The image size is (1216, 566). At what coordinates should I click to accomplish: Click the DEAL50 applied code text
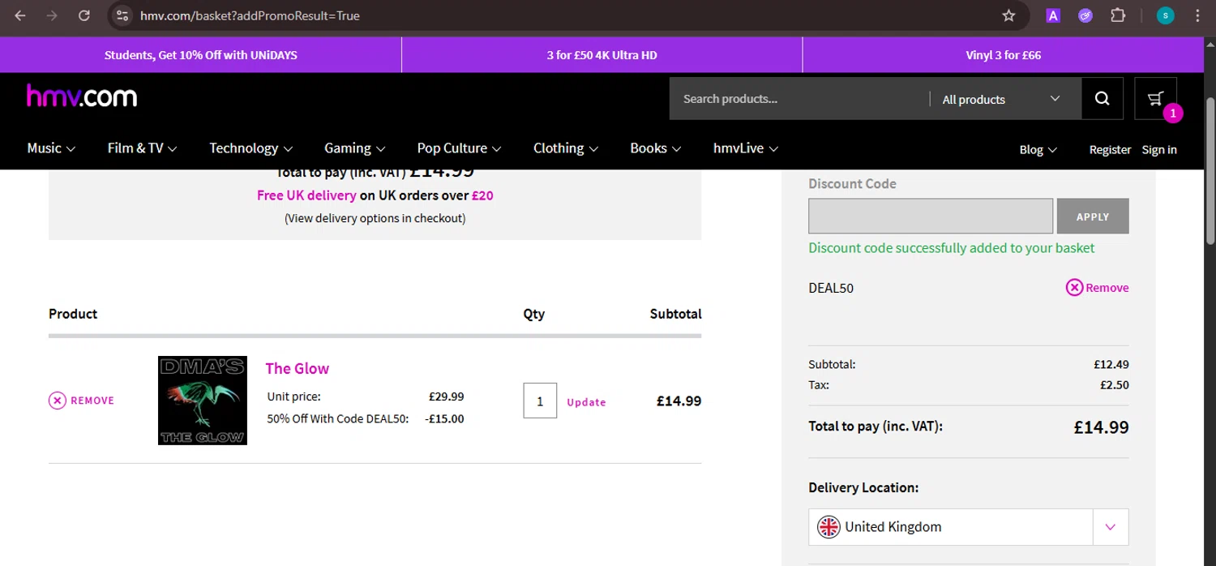click(x=831, y=288)
